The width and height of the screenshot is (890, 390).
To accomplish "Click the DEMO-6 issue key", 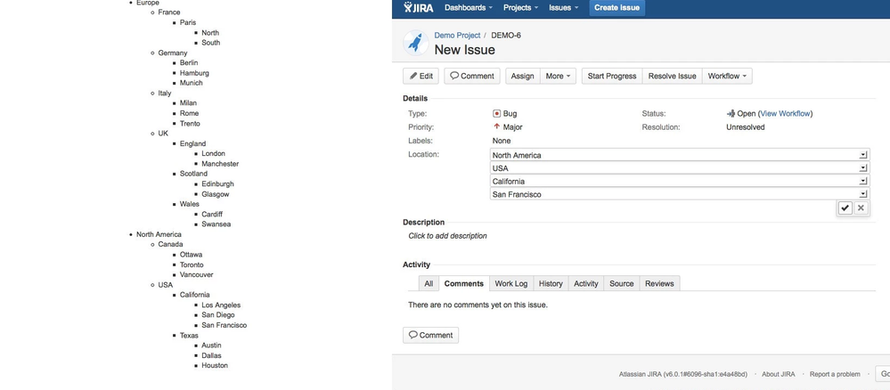I will point(506,36).
